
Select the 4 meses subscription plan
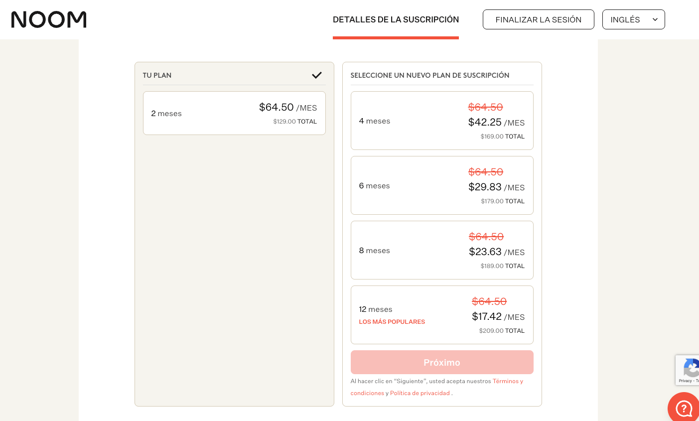[x=442, y=121]
